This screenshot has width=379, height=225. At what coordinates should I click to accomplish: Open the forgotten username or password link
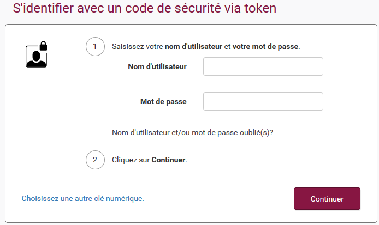[x=192, y=132]
